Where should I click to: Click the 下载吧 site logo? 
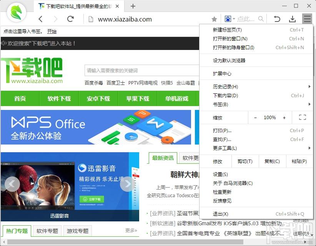pyautogui.click(x=32, y=70)
